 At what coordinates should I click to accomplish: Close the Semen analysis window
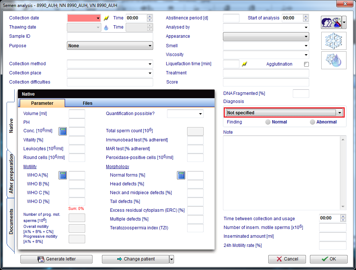[x=345, y=4]
